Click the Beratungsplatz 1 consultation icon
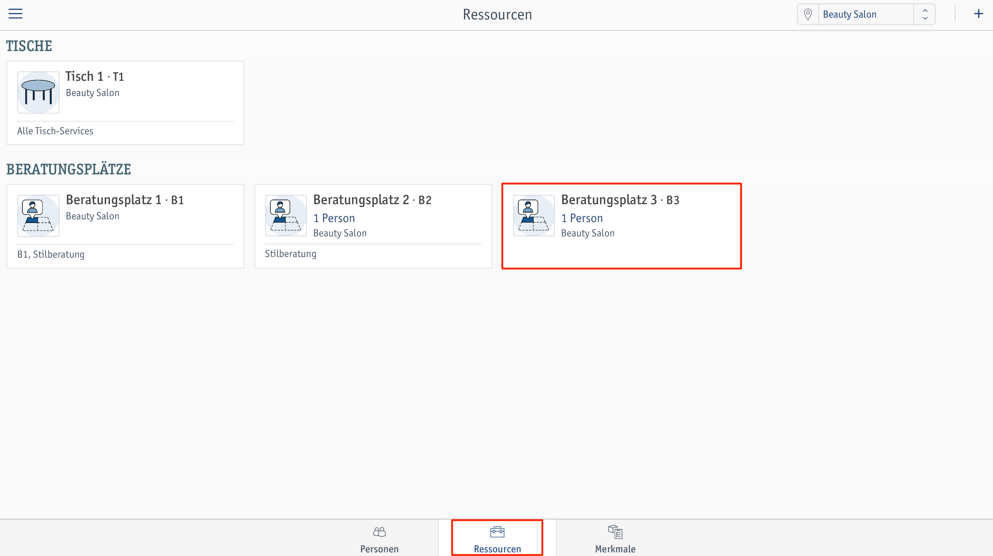The image size is (993, 556). [38, 215]
